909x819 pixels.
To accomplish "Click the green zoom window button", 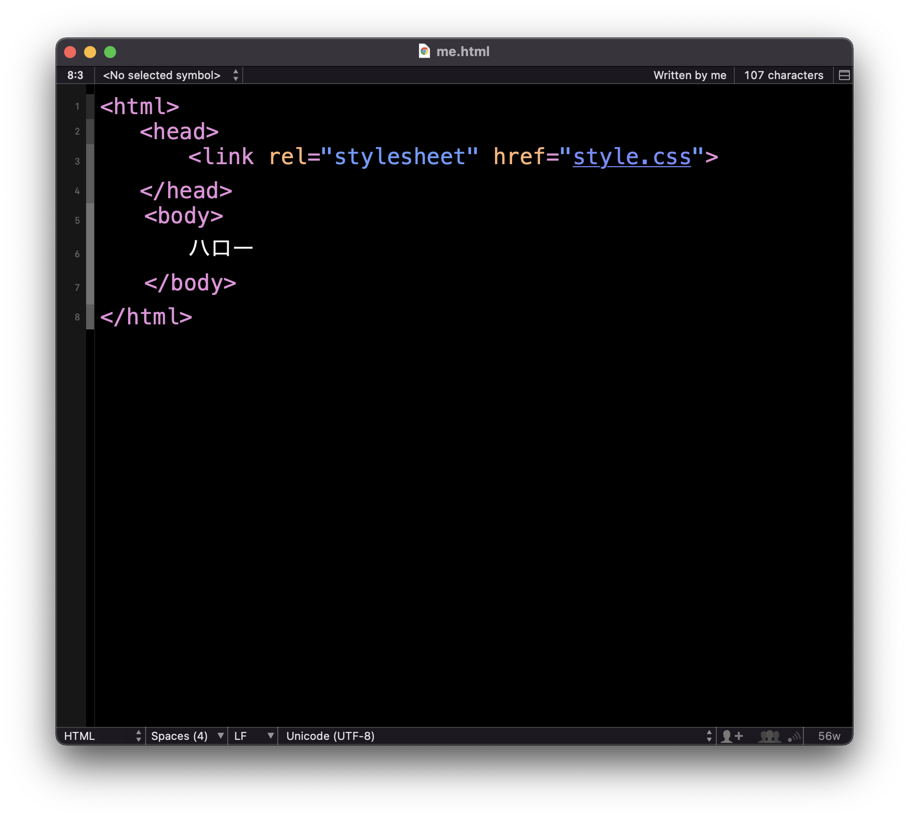I will pyautogui.click(x=110, y=52).
